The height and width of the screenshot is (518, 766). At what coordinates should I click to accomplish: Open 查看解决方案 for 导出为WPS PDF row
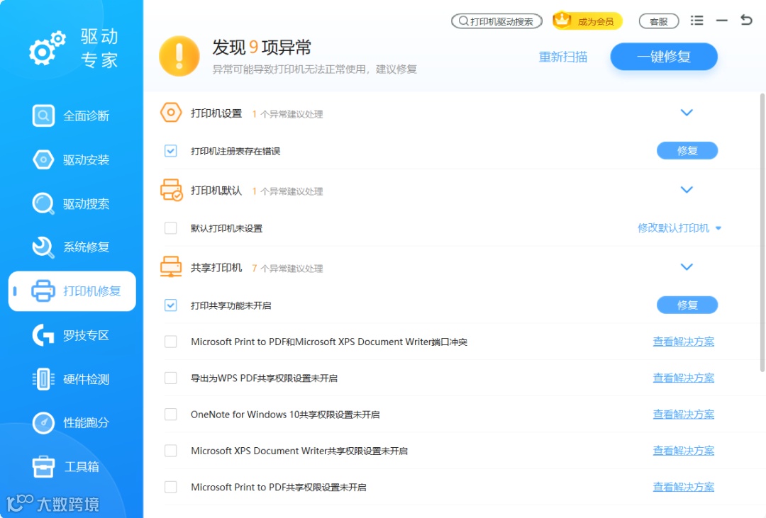coord(684,378)
